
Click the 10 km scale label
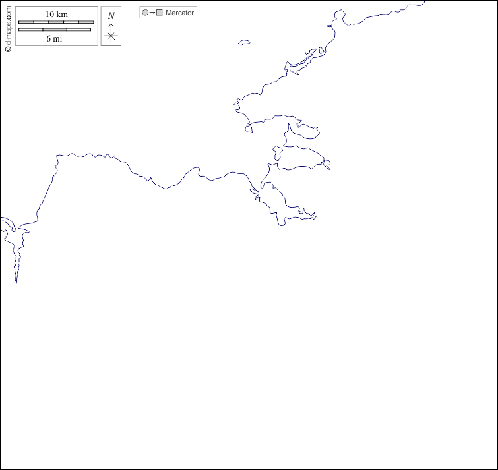click(56, 14)
